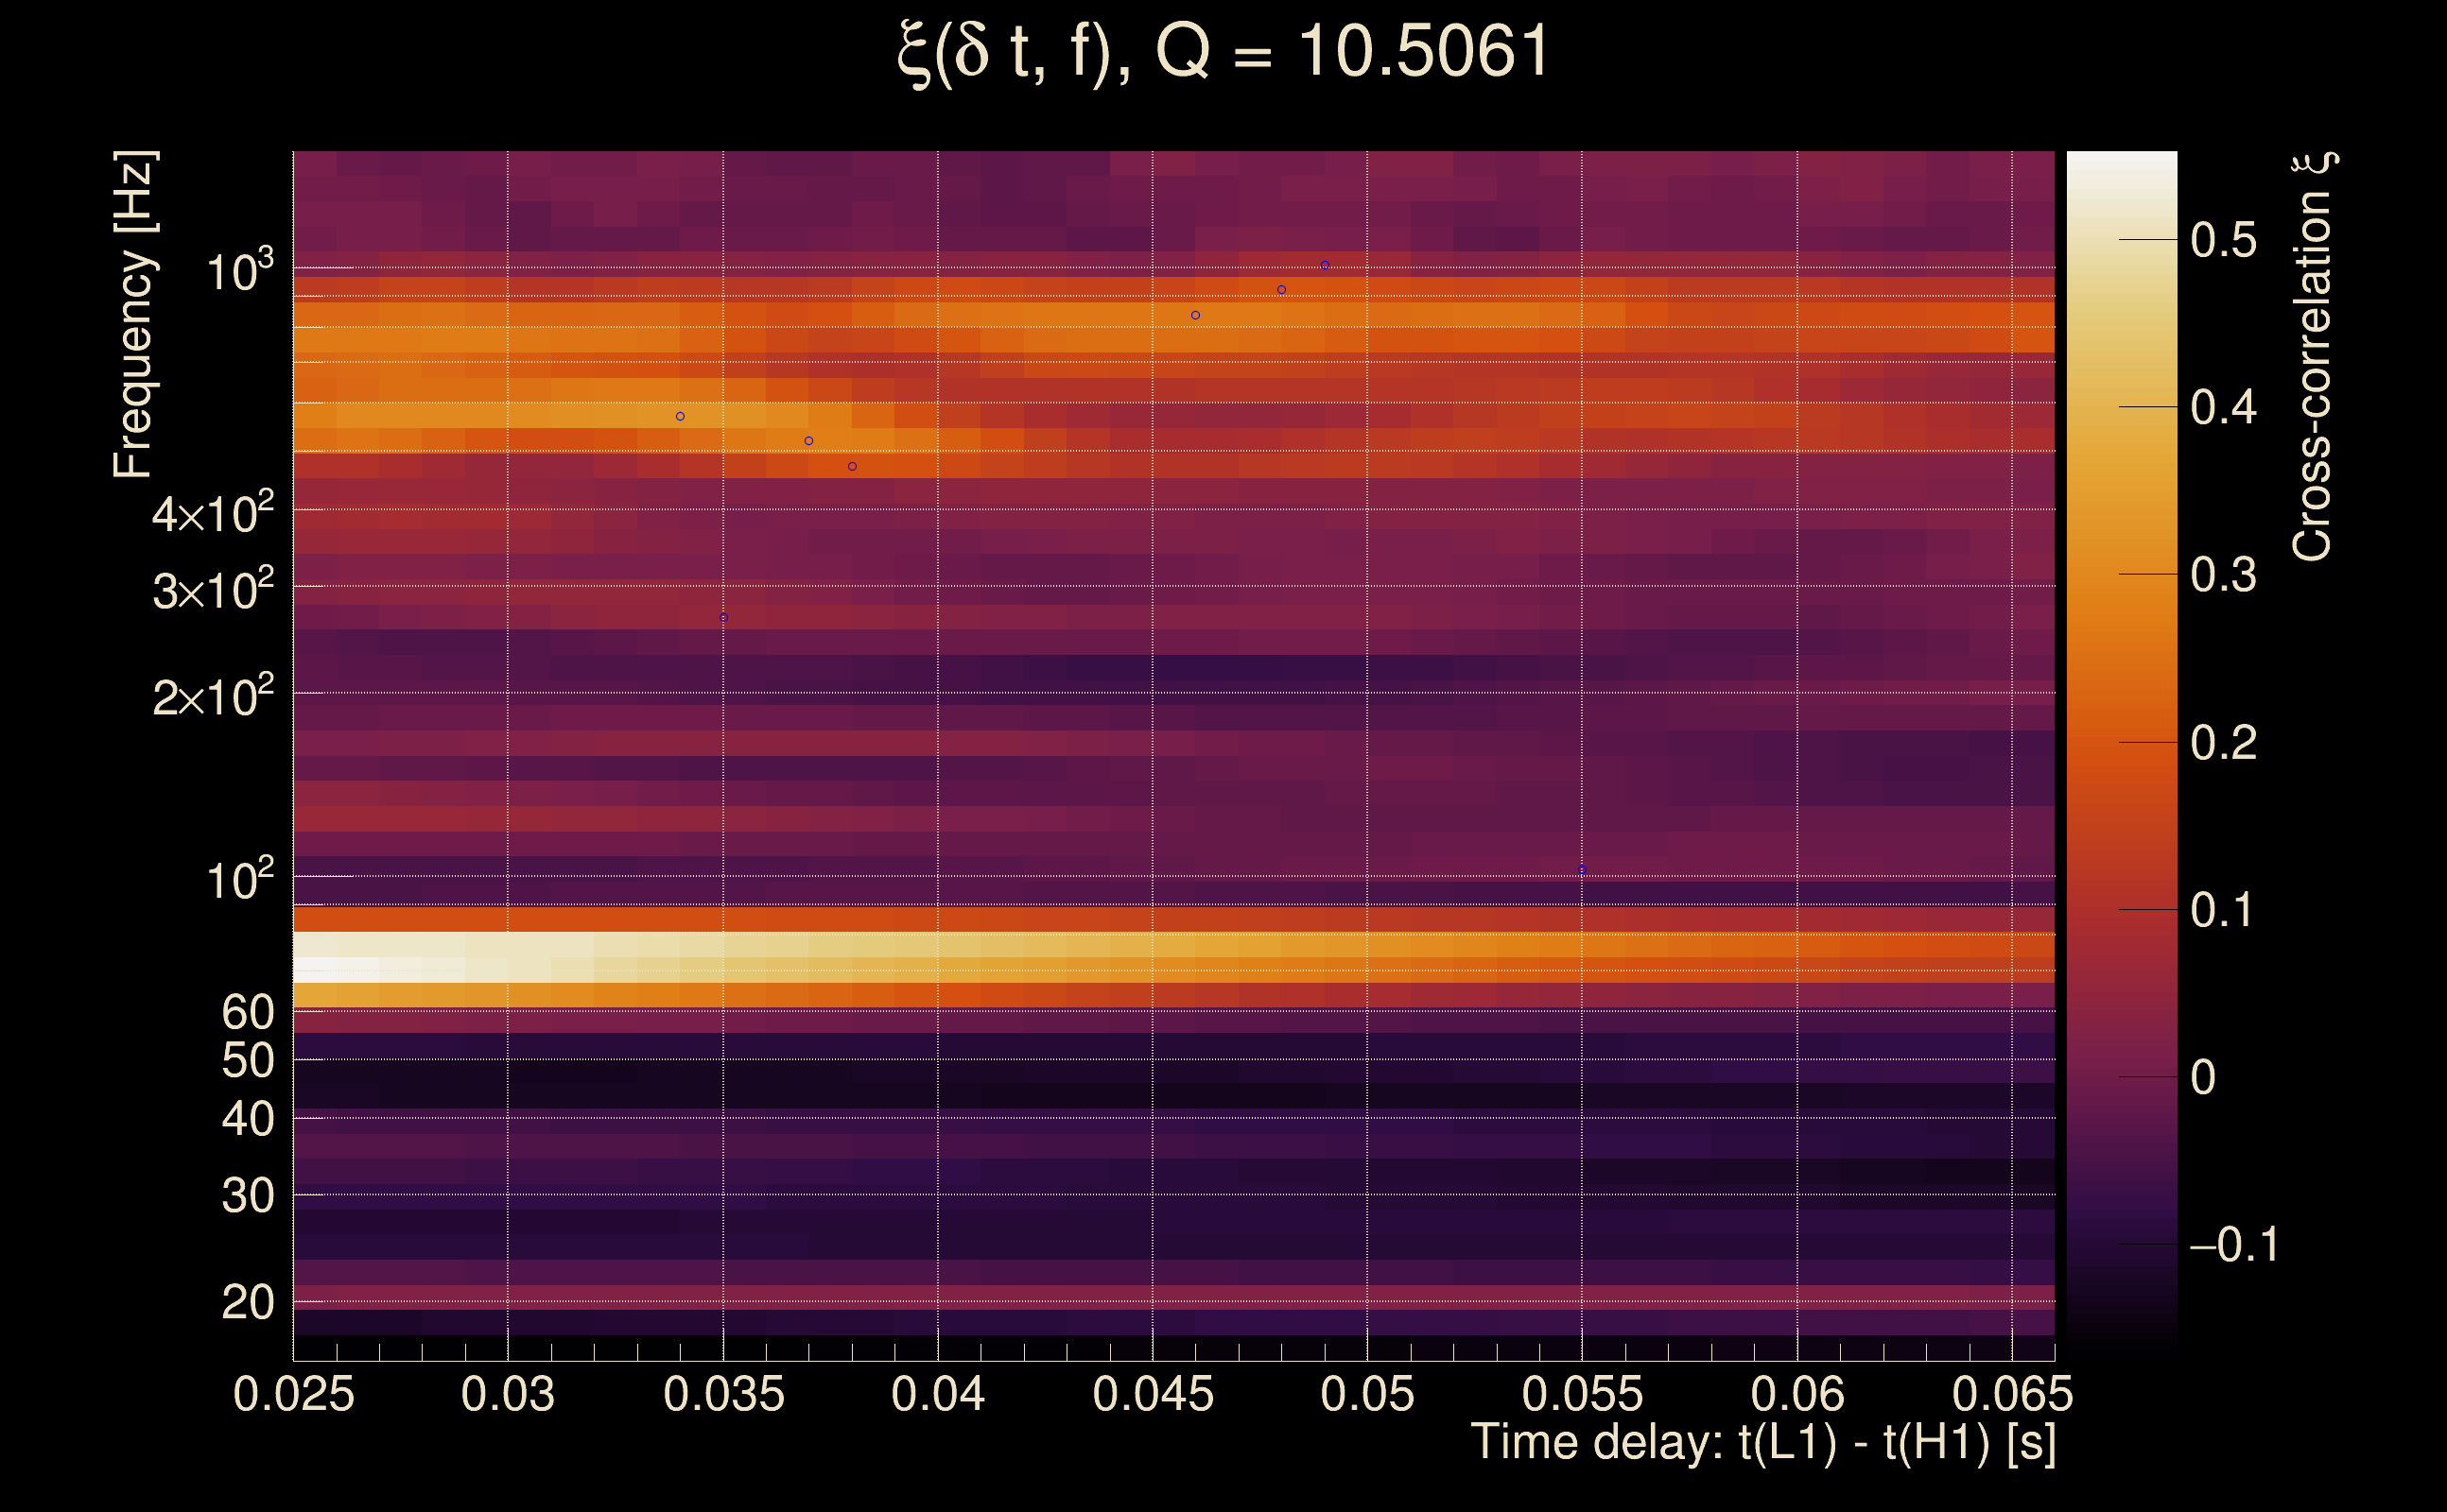Click the Time delay t(L1) - t(H1) axis label
The width and height of the screenshot is (2447, 1512).
coord(1762,1442)
